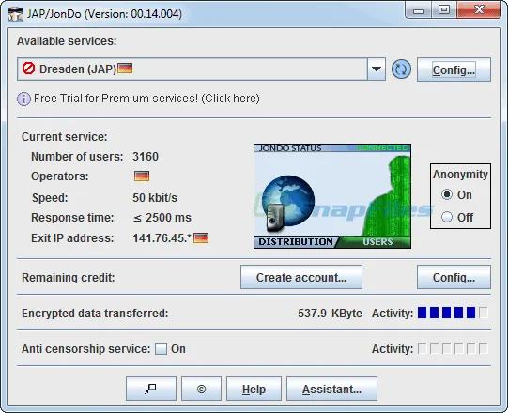This screenshot has height=413, width=508.
Task: Click the Remaining credit label
Action: click(69, 278)
